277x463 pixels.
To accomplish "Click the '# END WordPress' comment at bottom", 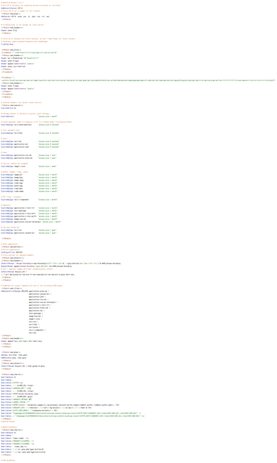I will click(8, 460).
